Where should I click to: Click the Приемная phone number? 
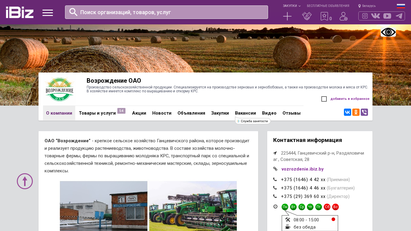tap(303, 180)
